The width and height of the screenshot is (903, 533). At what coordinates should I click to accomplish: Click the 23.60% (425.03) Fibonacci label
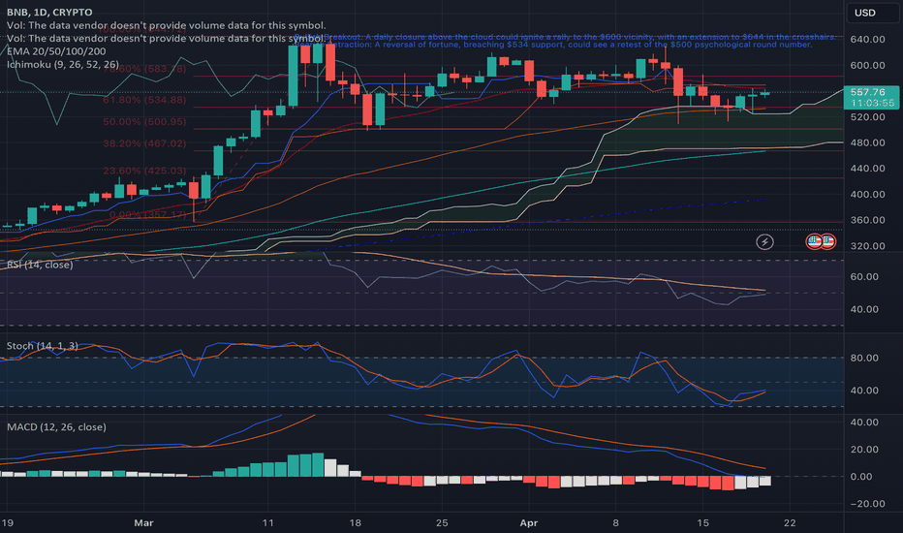144,171
